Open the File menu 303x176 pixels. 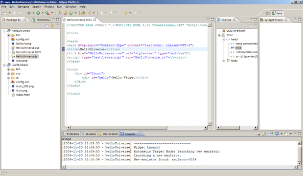point(4,6)
